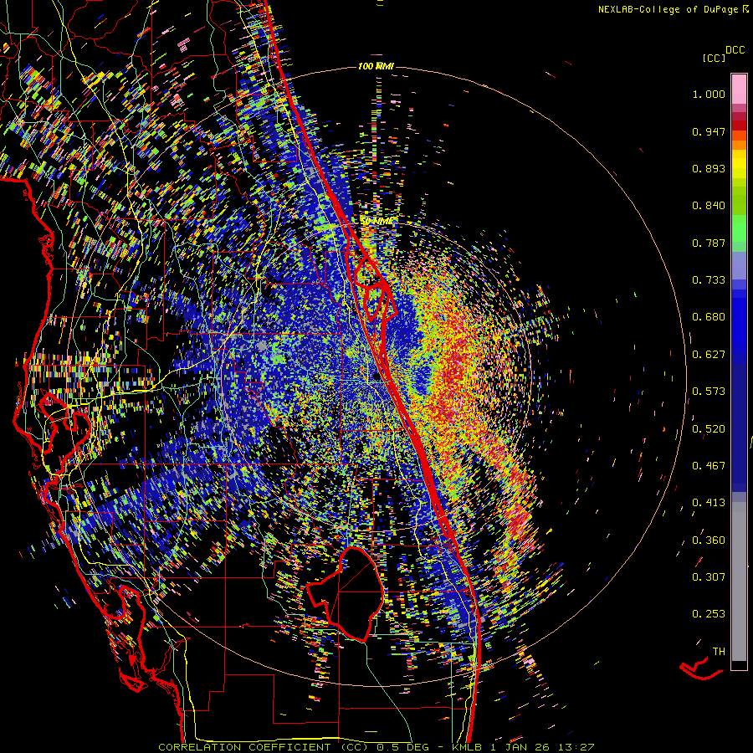Viewport: 753px width, 753px height.
Task: Click the black radar site dot at ring center
Action: 376,376
